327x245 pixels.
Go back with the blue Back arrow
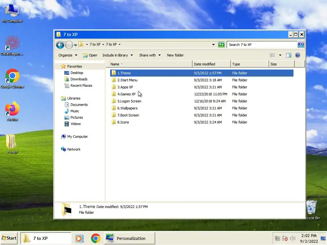[60, 45]
